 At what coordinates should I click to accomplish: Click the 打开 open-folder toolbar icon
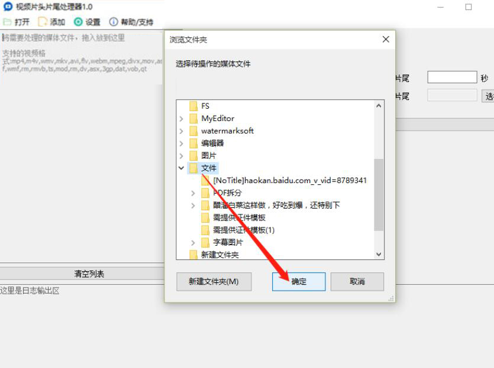coord(7,22)
